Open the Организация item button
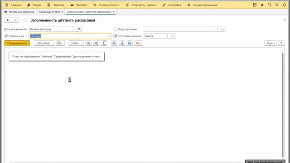Viewport: 290px width, 163px height. tap(109, 36)
